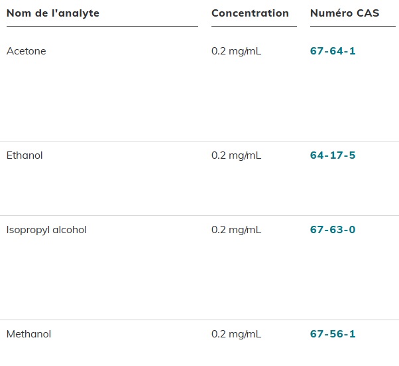Open CAS link 67-64-1 for Acetone
This screenshot has height=366, width=399.
coord(333,51)
